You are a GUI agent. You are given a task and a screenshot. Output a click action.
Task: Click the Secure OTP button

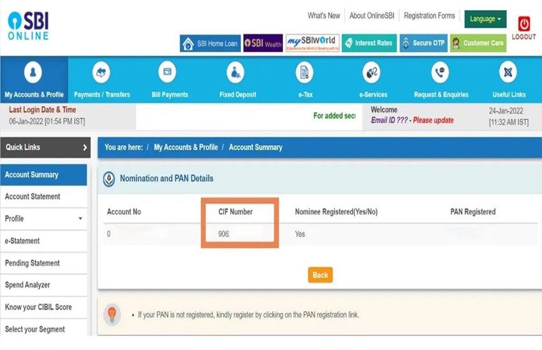tap(423, 43)
